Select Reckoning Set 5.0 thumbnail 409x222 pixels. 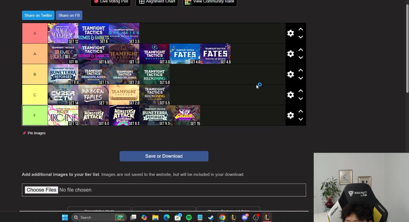pyautogui.click(x=154, y=74)
